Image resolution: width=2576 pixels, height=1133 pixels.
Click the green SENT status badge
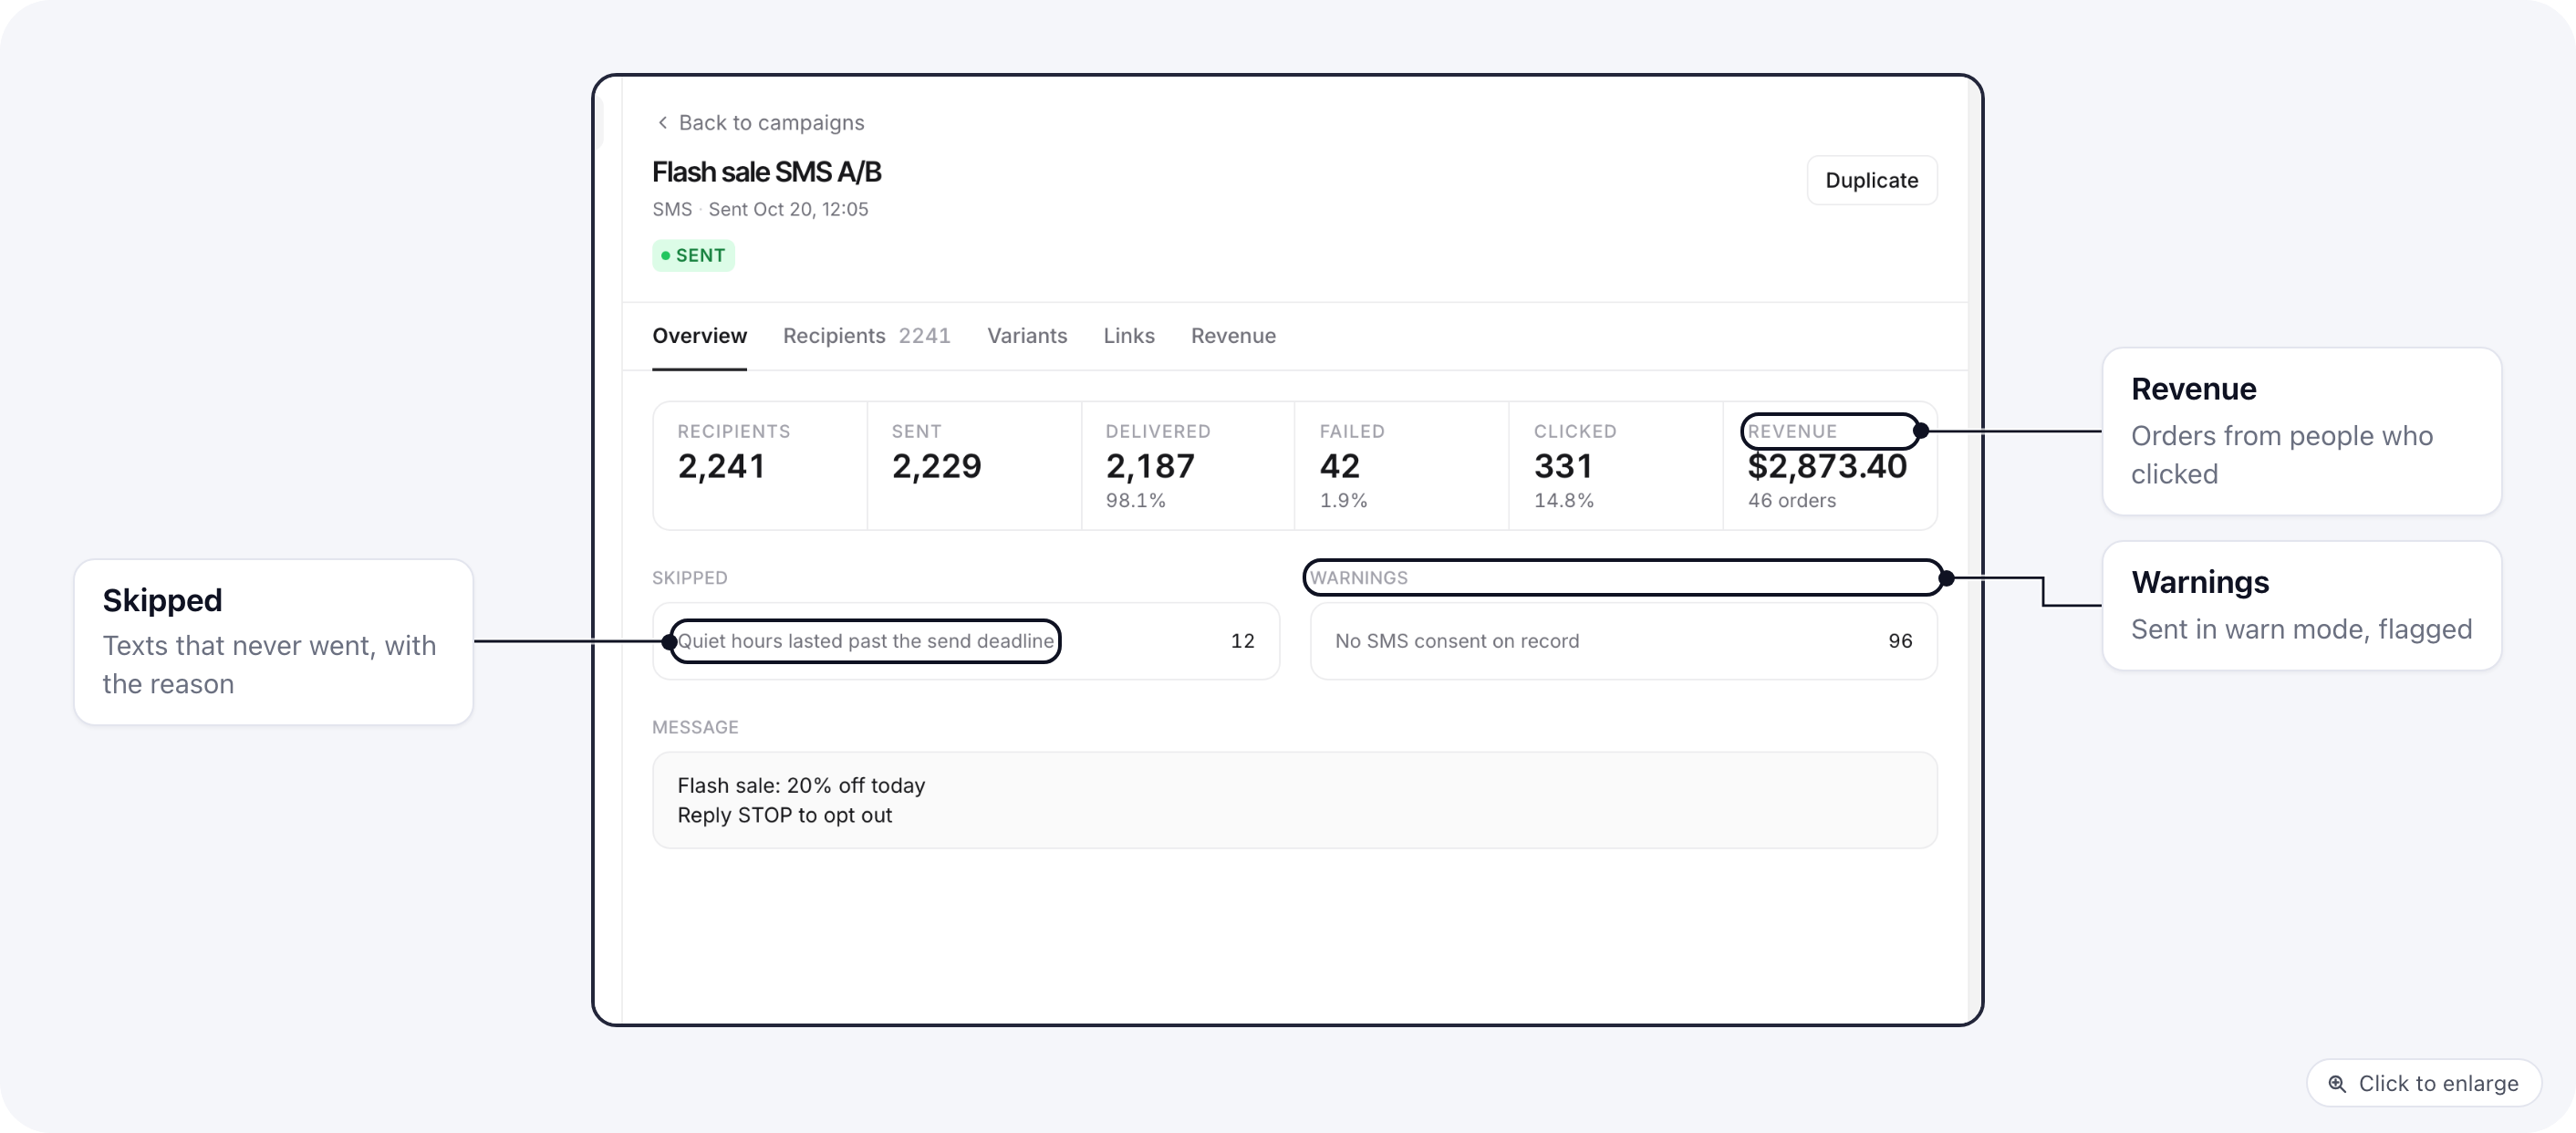click(693, 255)
